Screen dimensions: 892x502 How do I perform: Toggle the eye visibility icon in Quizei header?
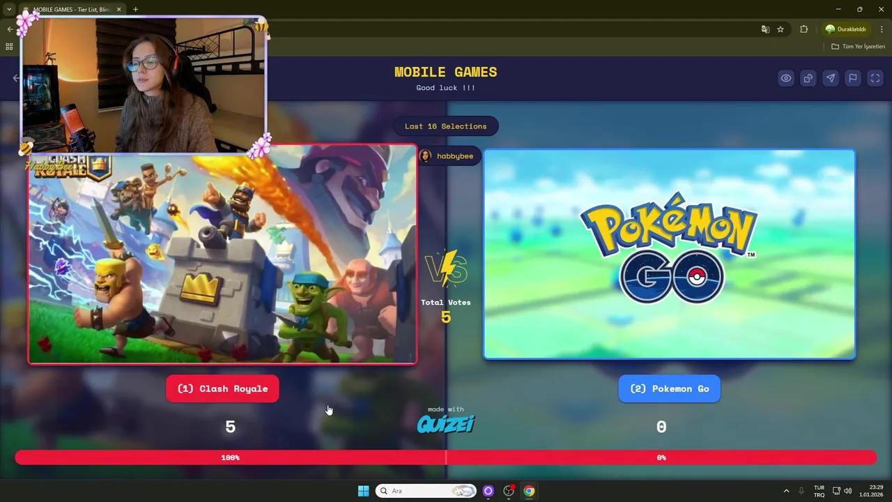click(785, 78)
